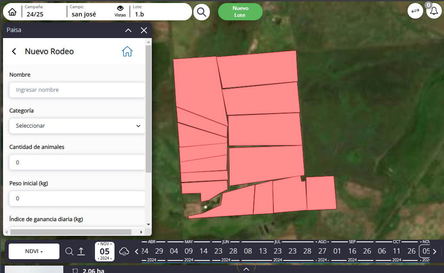
Task: Open the NDVI layer dropdown
Action: pyautogui.click(x=34, y=251)
